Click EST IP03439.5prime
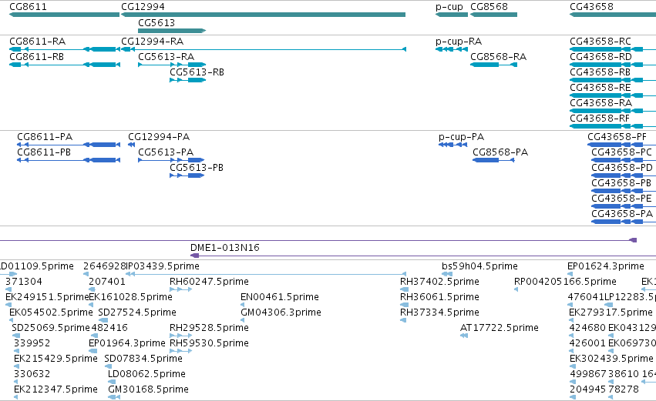Image resolution: width=656 pixels, height=401 pixels. [266, 275]
